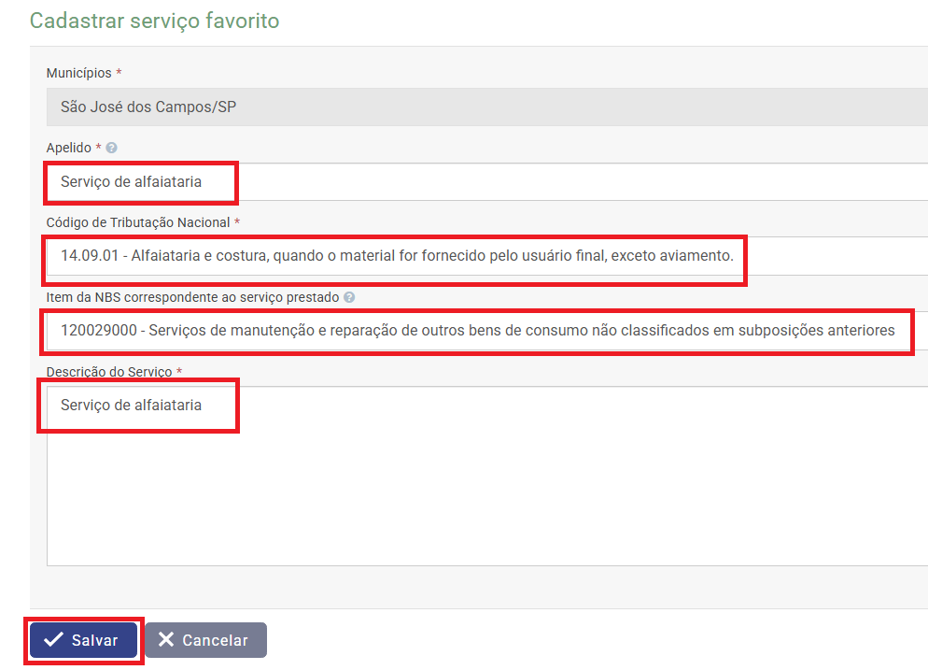Click 'Serviço de alfaiataria' text in description box
The width and height of the screenshot is (928, 670).
(131, 406)
